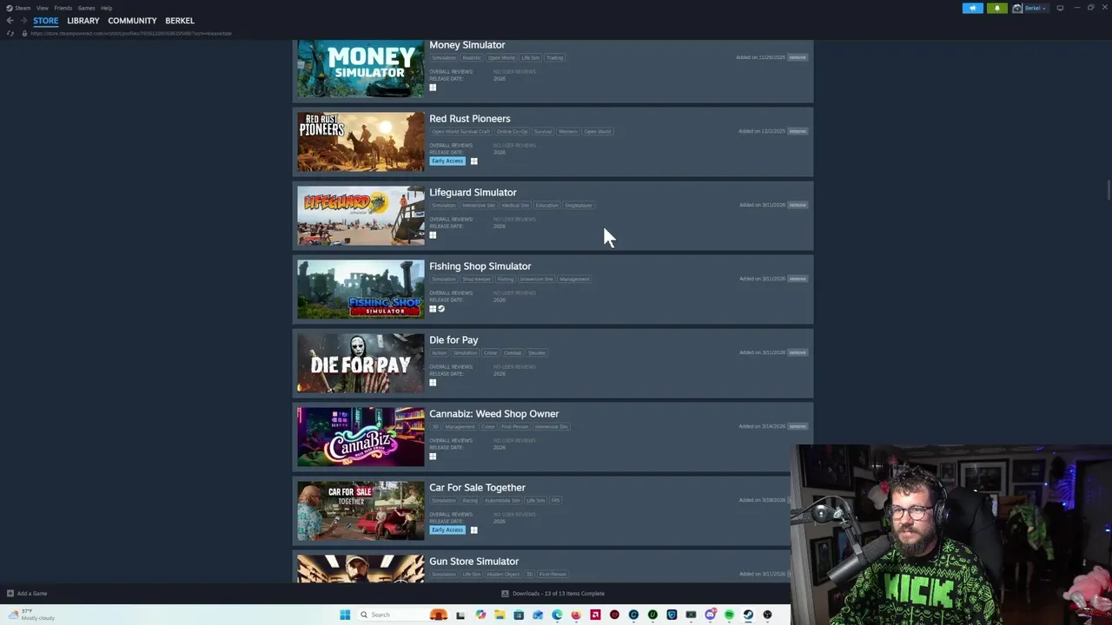The image size is (1112, 625).
Task: Click the page vertical scrollbar thumb
Action: 1108,189
